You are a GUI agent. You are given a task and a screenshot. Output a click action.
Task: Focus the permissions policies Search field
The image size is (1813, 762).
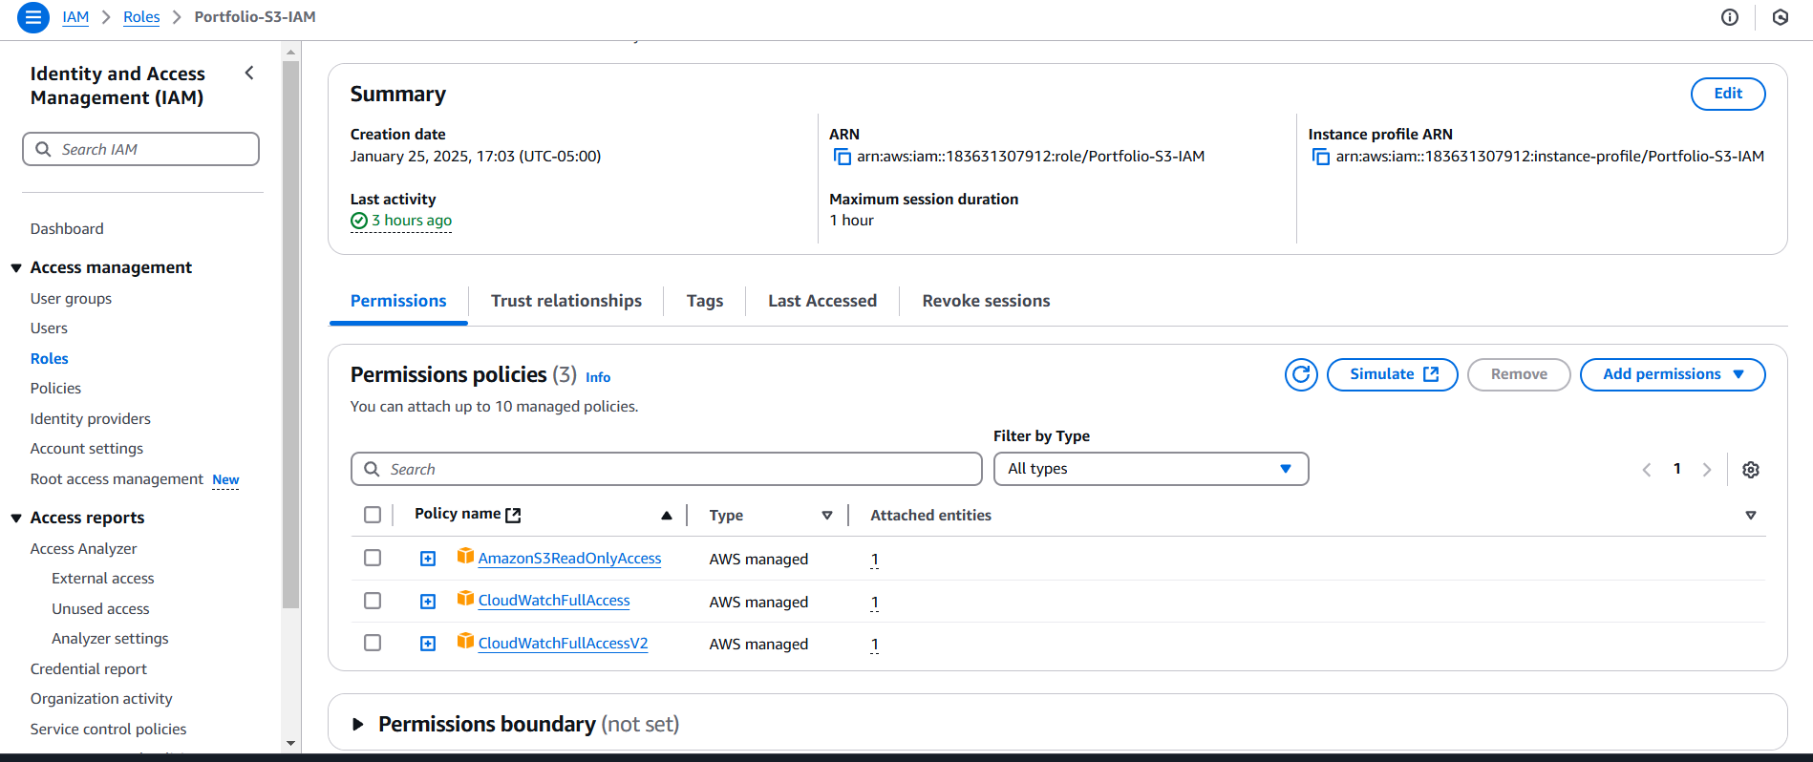[667, 469]
